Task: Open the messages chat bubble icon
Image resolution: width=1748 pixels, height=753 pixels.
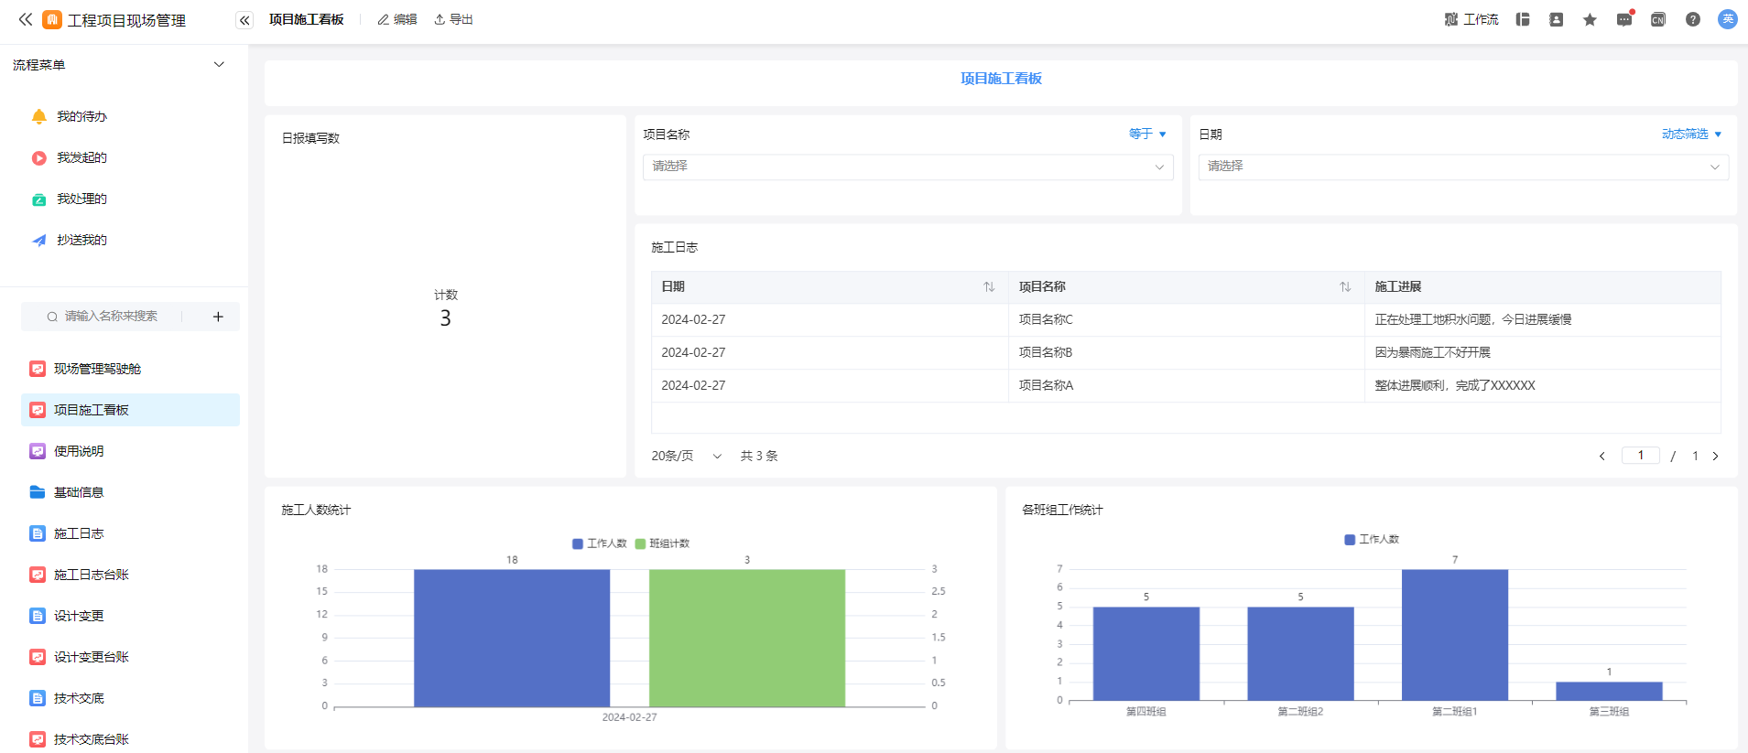Action: (1623, 19)
